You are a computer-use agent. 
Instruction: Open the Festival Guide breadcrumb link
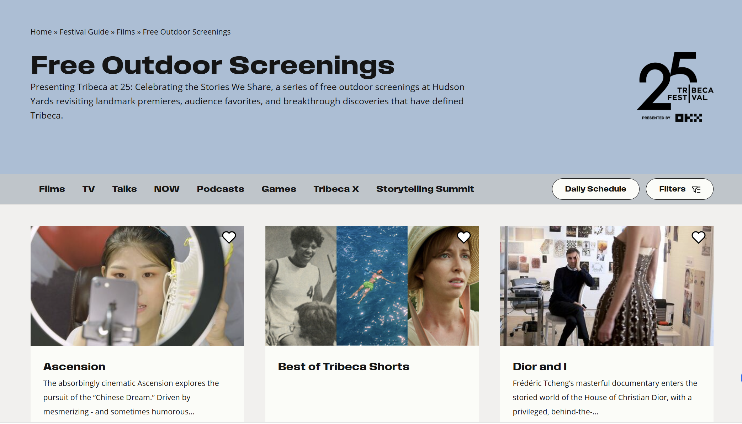pos(84,32)
